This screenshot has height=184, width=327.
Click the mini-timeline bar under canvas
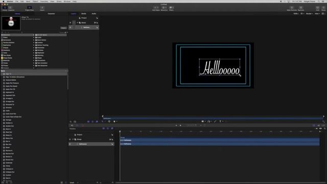213,118
